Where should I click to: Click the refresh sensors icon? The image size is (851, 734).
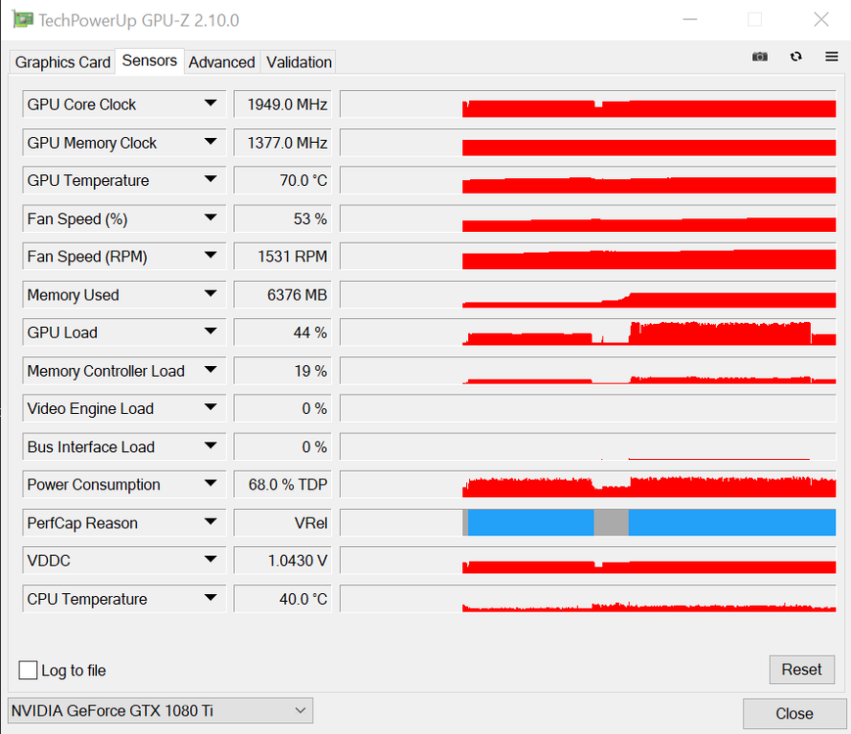(795, 57)
